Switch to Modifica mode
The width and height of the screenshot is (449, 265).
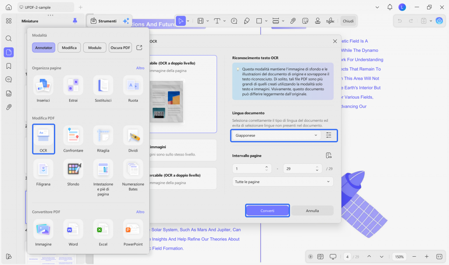tap(69, 47)
